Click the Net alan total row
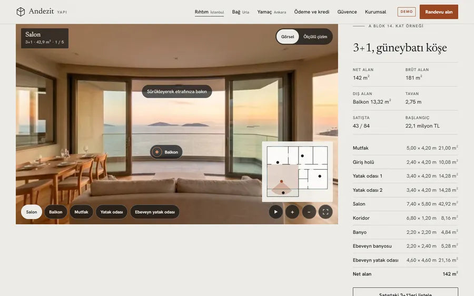 click(x=406, y=274)
